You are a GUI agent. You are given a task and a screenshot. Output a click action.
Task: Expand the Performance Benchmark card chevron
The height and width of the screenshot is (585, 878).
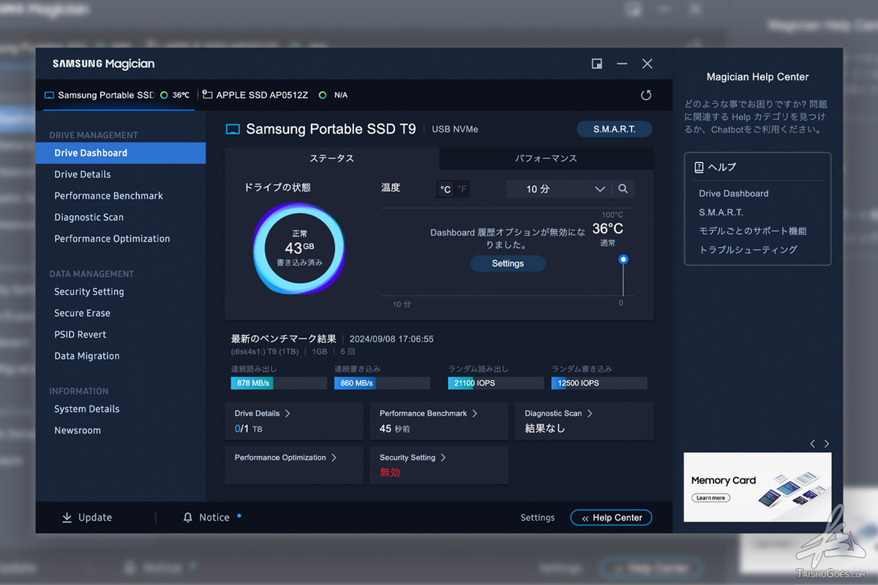475,413
